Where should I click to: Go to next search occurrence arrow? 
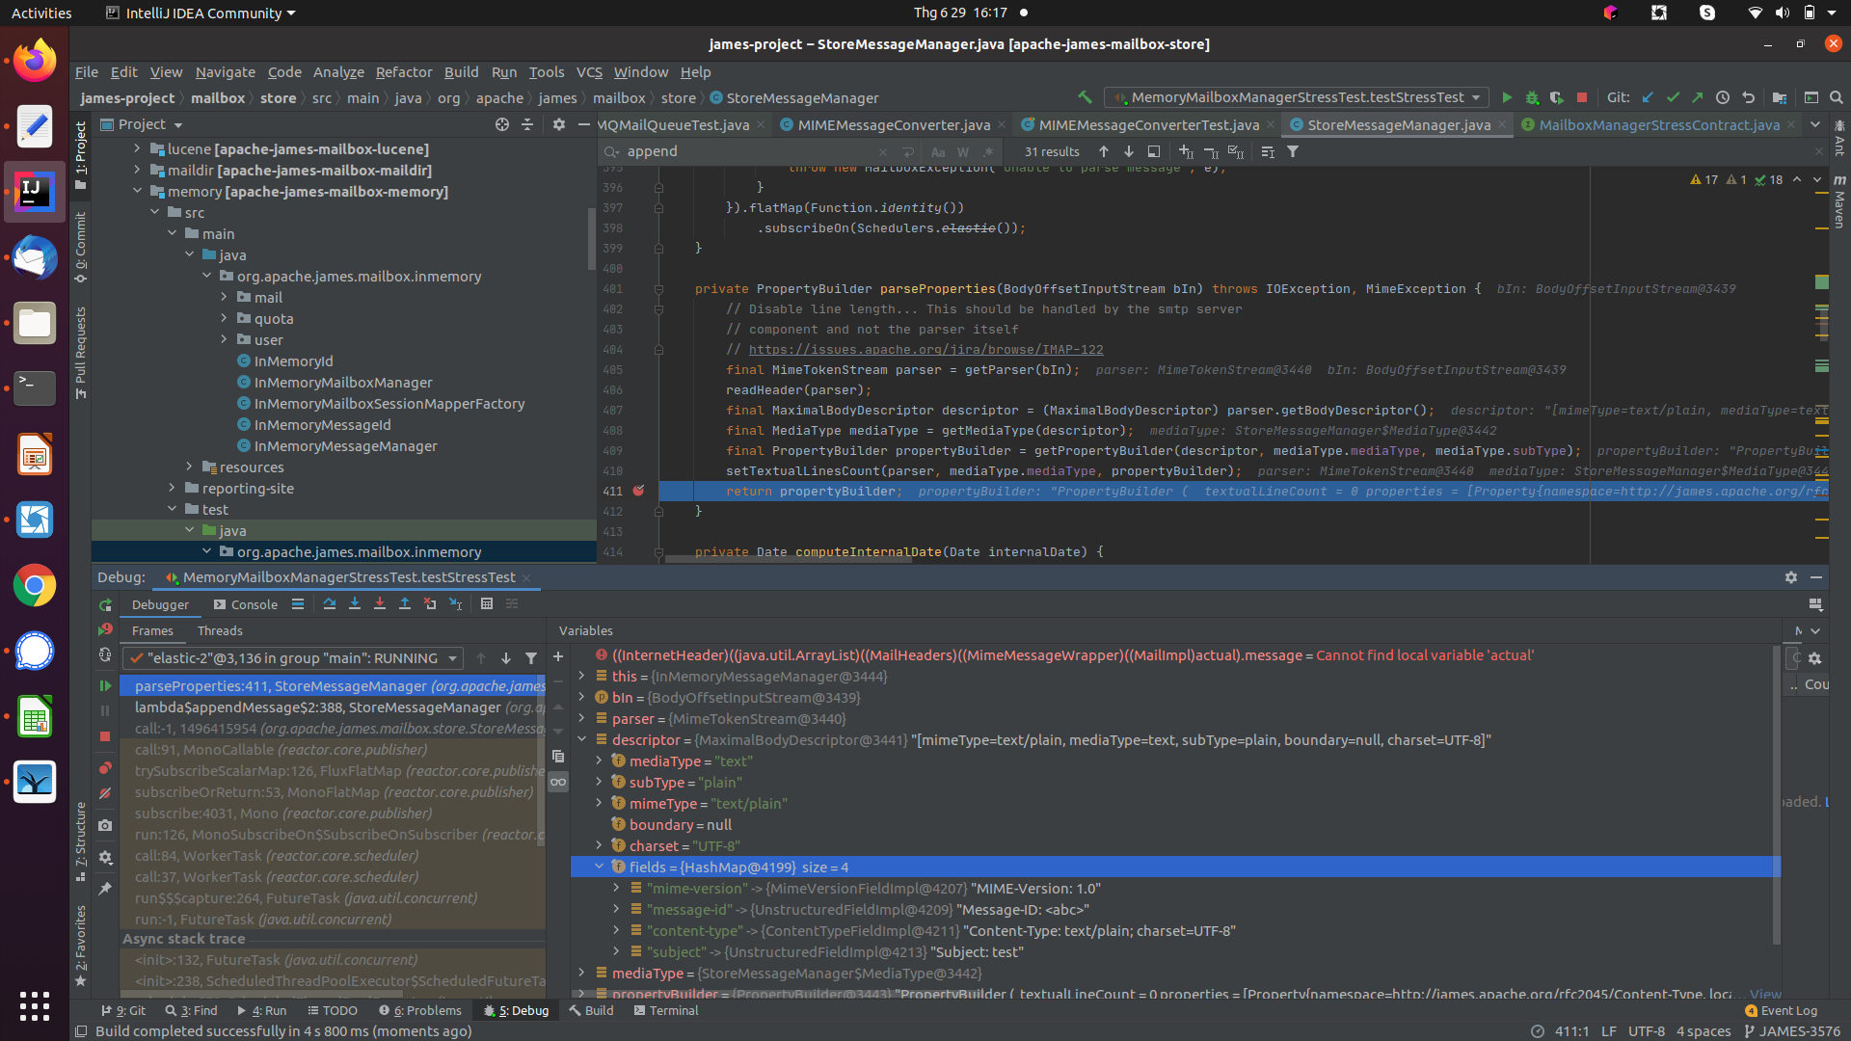1129,151
